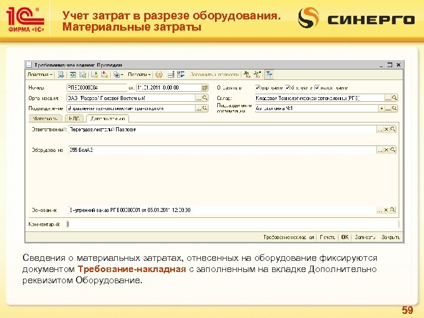Toggle the упр. учете checkbox
This screenshot has width=424, height=318.
pyautogui.click(x=258, y=88)
